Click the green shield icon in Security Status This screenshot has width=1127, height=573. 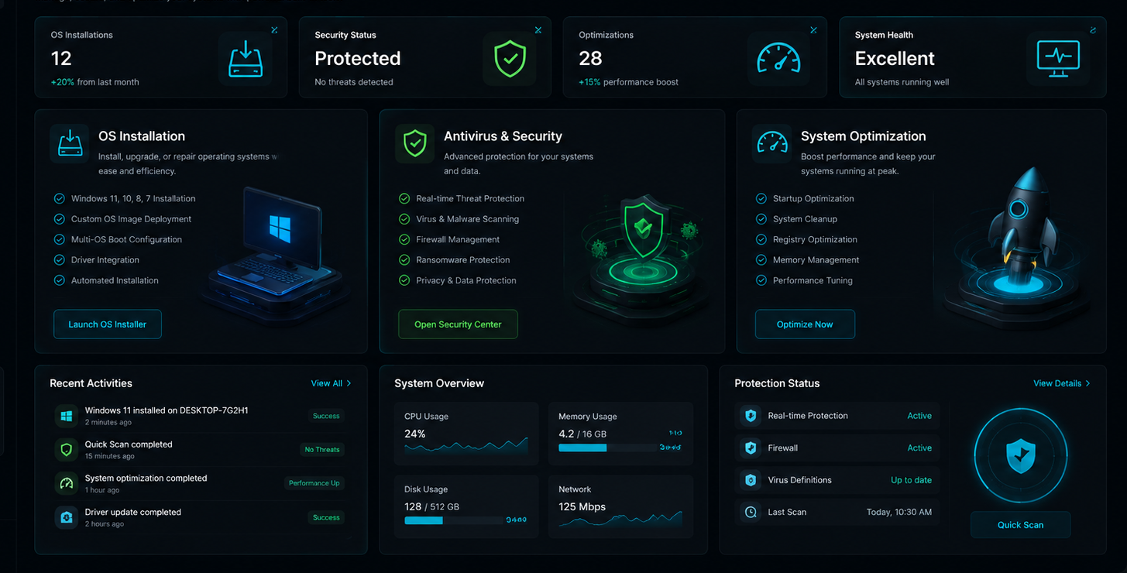click(510, 59)
